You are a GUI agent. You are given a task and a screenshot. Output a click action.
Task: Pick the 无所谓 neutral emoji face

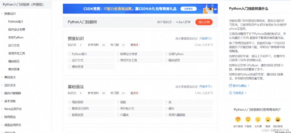(258, 120)
